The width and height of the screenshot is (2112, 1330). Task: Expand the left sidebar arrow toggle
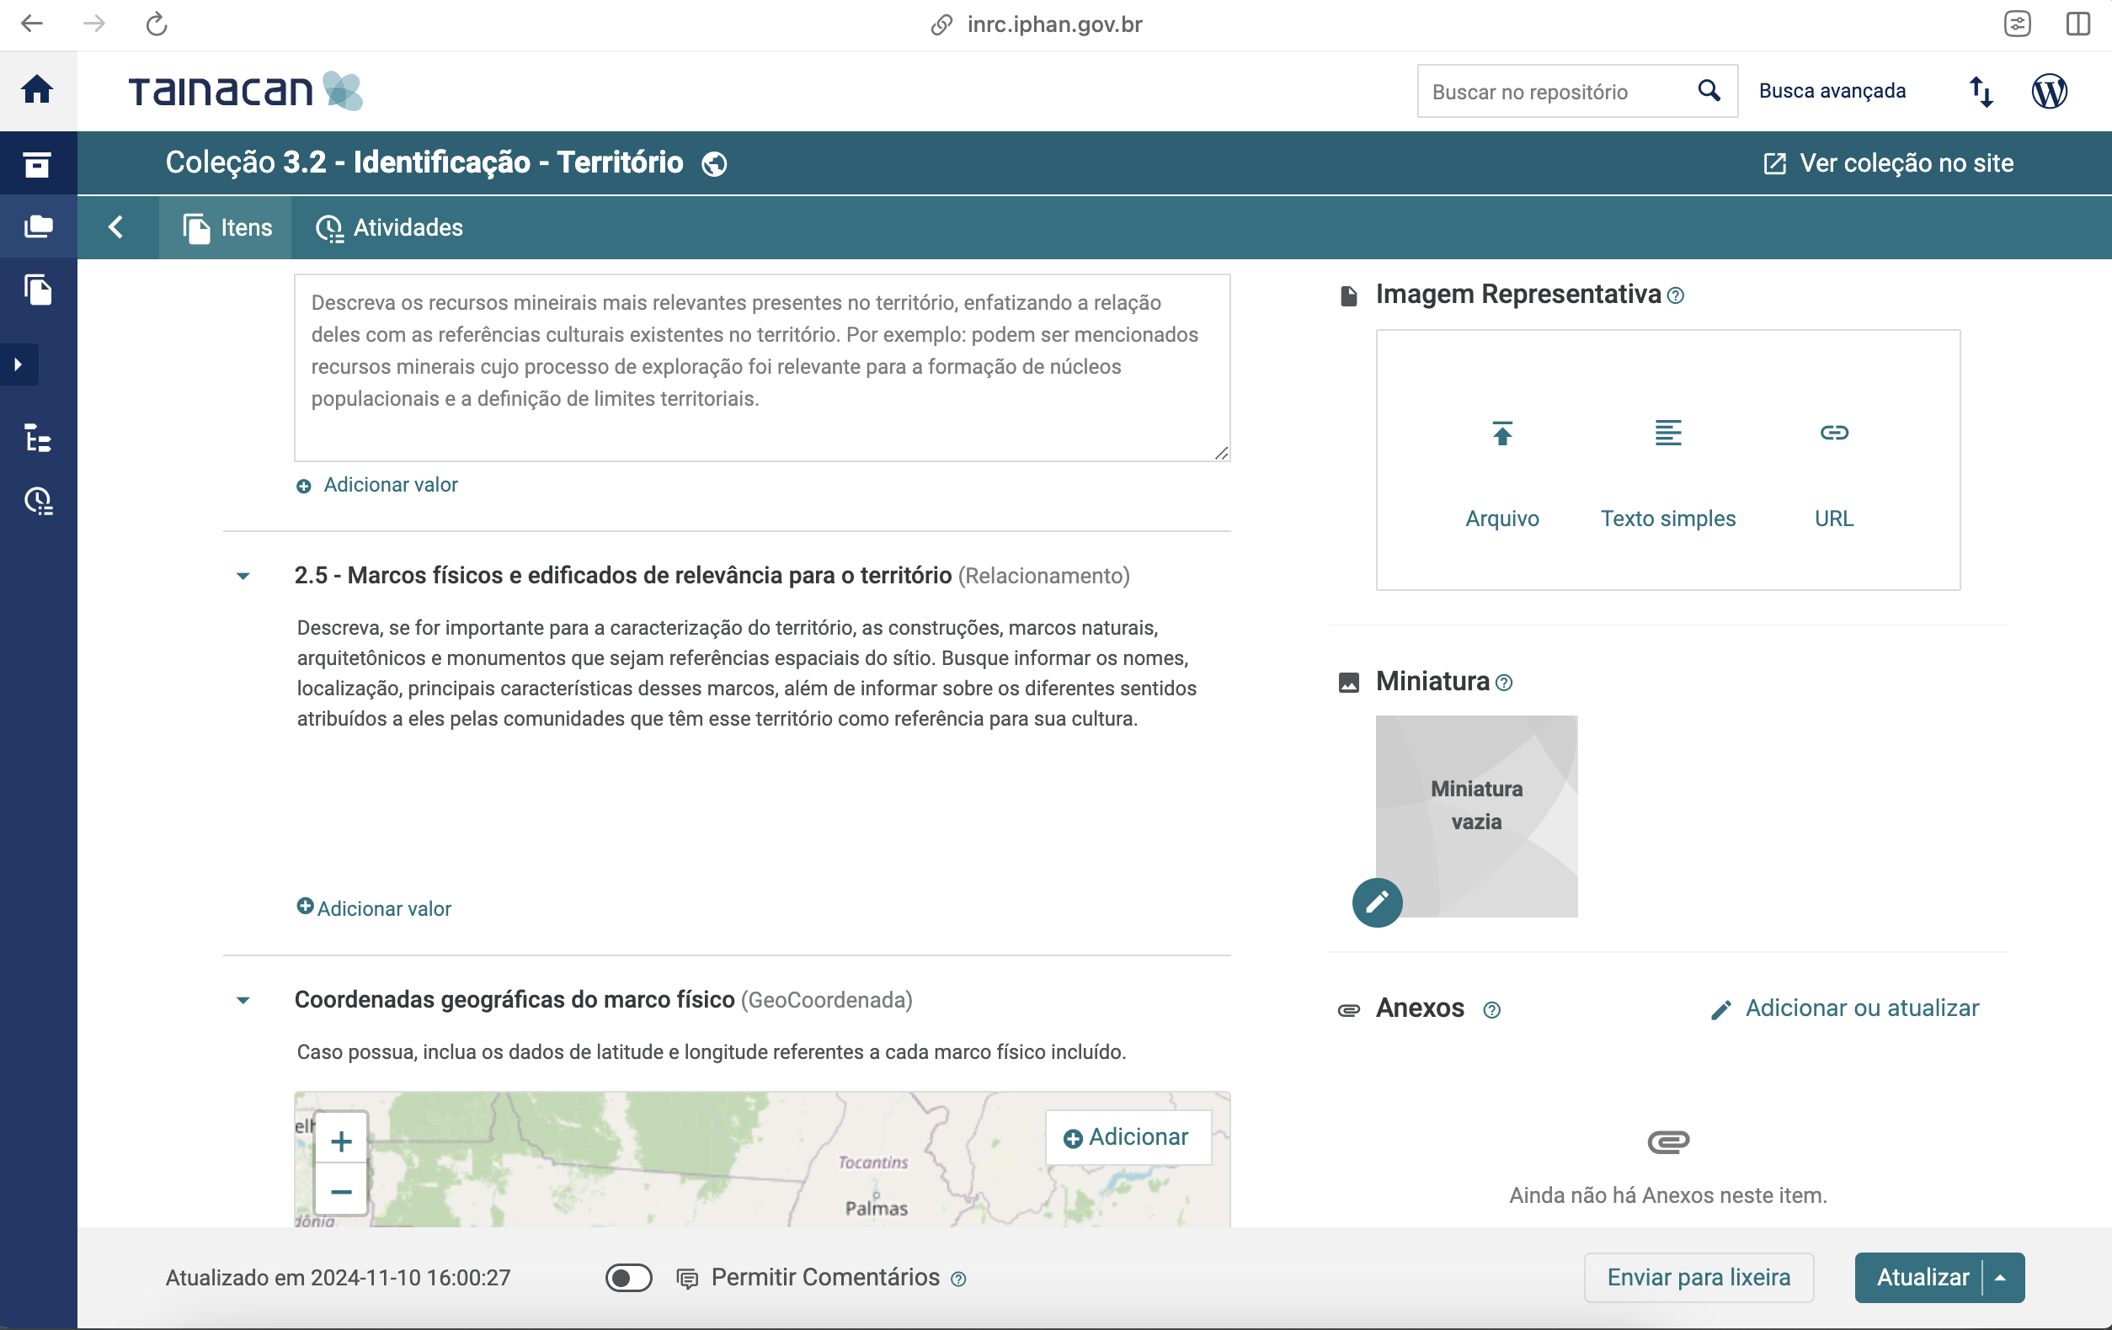19,364
